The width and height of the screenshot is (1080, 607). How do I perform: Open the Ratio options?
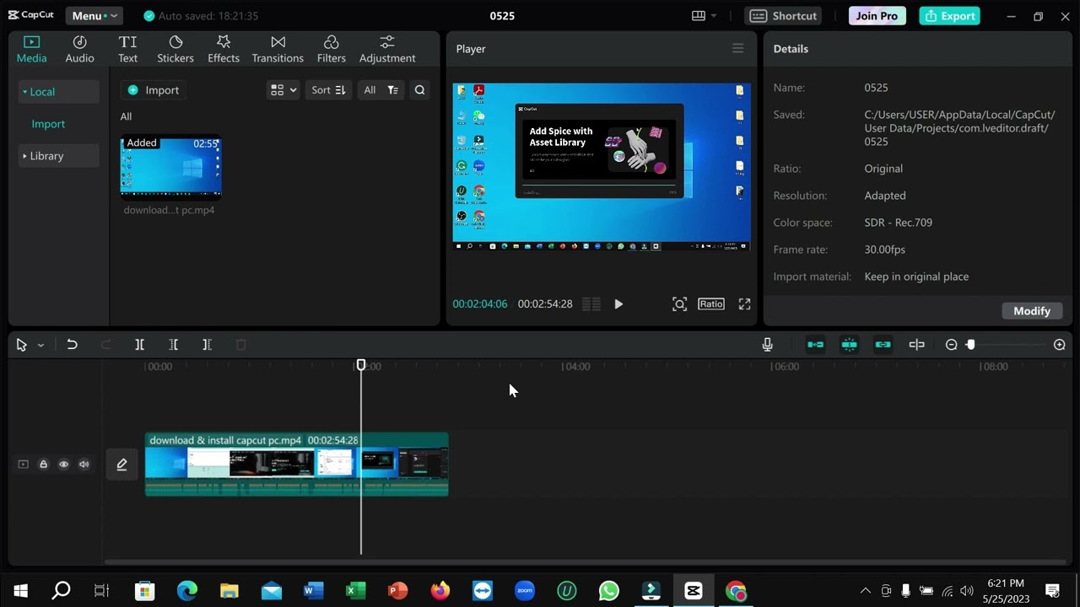[x=711, y=304]
